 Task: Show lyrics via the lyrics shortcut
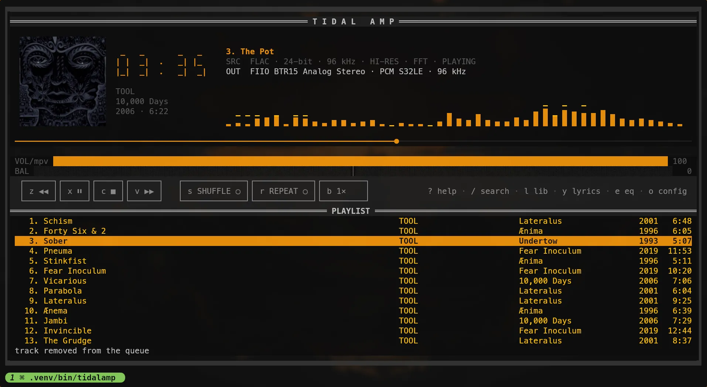(581, 191)
